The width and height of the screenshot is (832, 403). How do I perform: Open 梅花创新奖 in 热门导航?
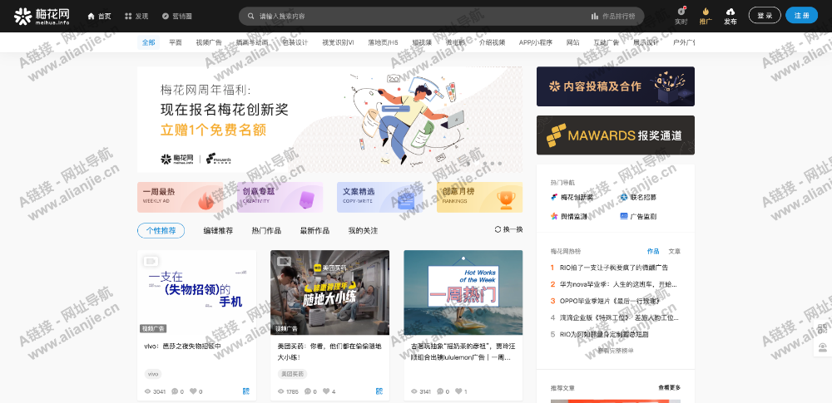point(572,197)
